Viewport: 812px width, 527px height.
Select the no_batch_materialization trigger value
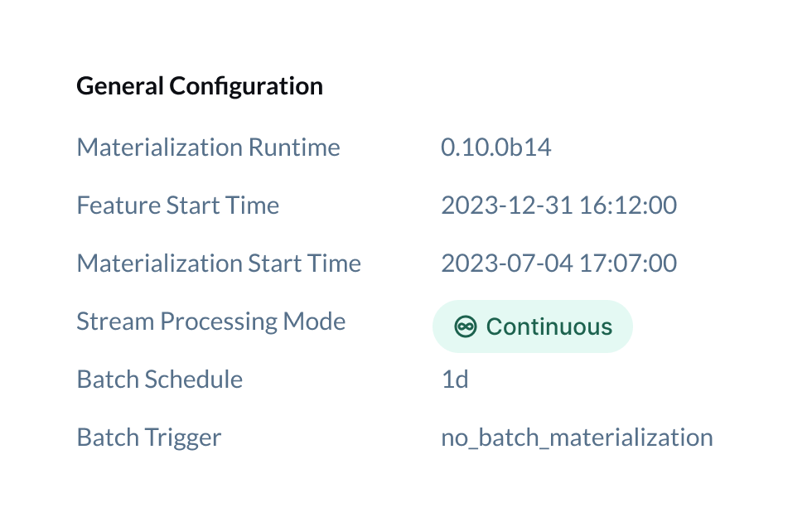pos(577,438)
